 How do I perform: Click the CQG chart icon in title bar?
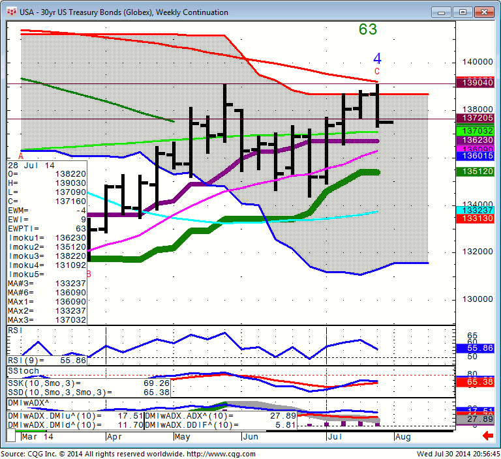(12, 12)
